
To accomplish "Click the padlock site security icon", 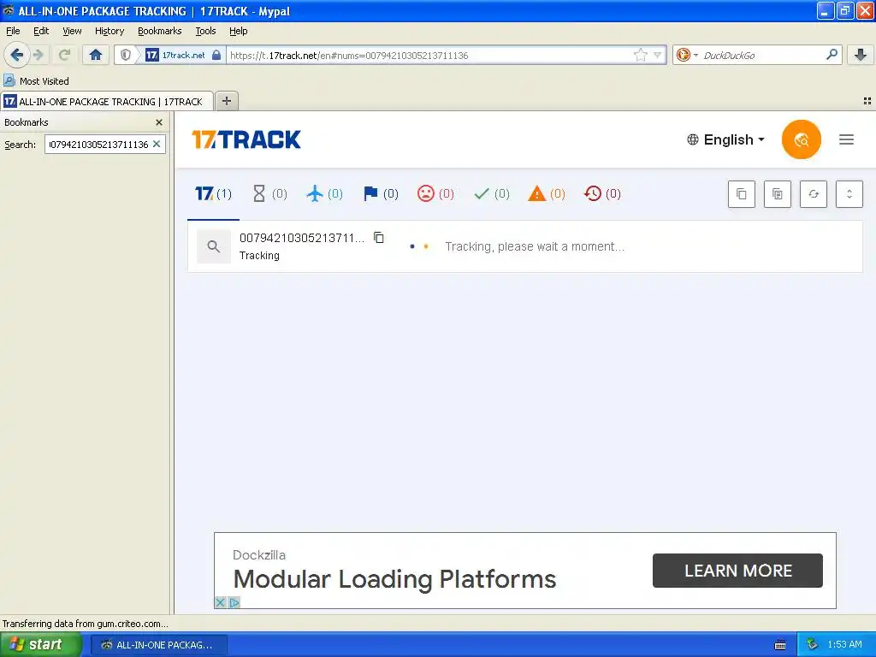I will (x=216, y=55).
